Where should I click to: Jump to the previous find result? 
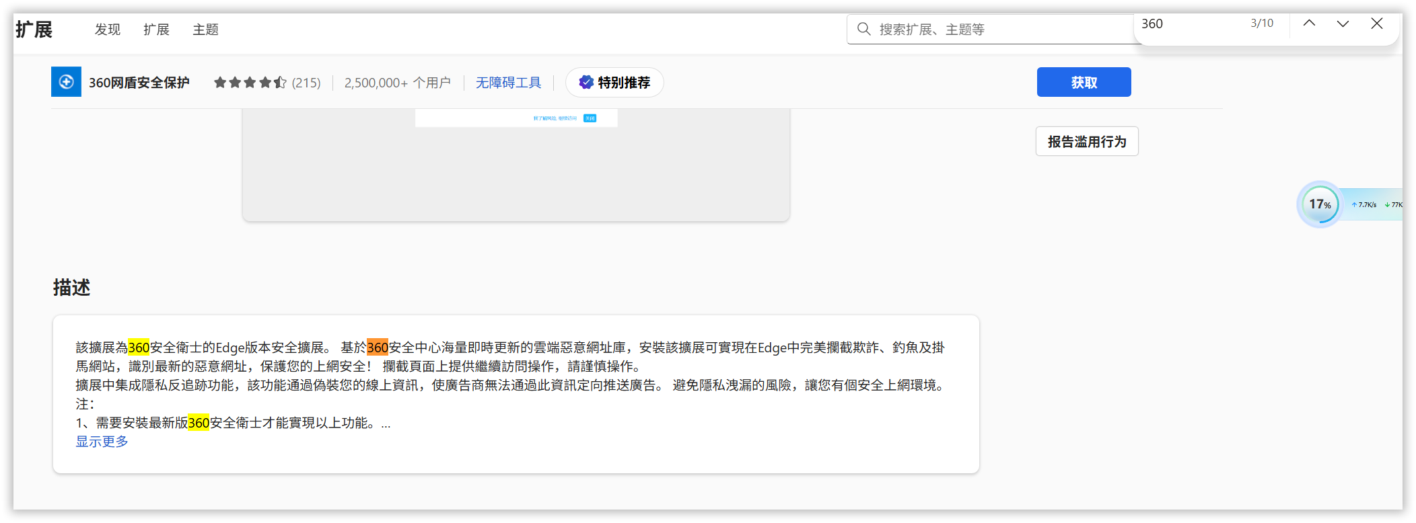coord(1309,24)
